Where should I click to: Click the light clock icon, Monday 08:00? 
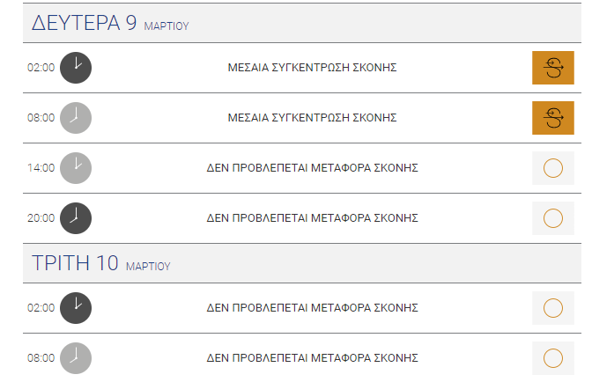[x=76, y=118]
